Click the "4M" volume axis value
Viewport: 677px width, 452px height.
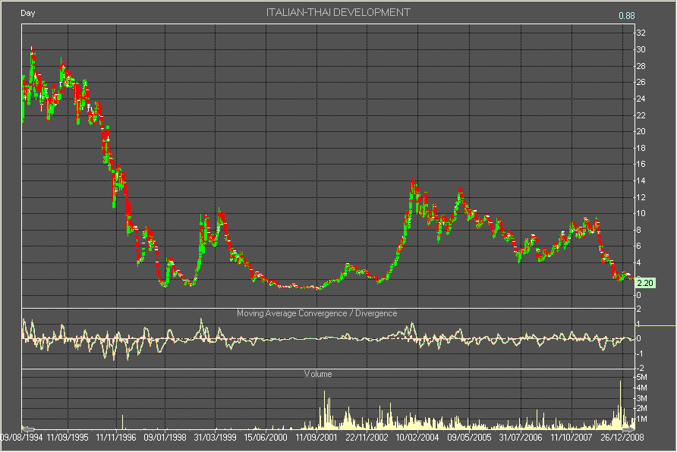tap(642, 388)
